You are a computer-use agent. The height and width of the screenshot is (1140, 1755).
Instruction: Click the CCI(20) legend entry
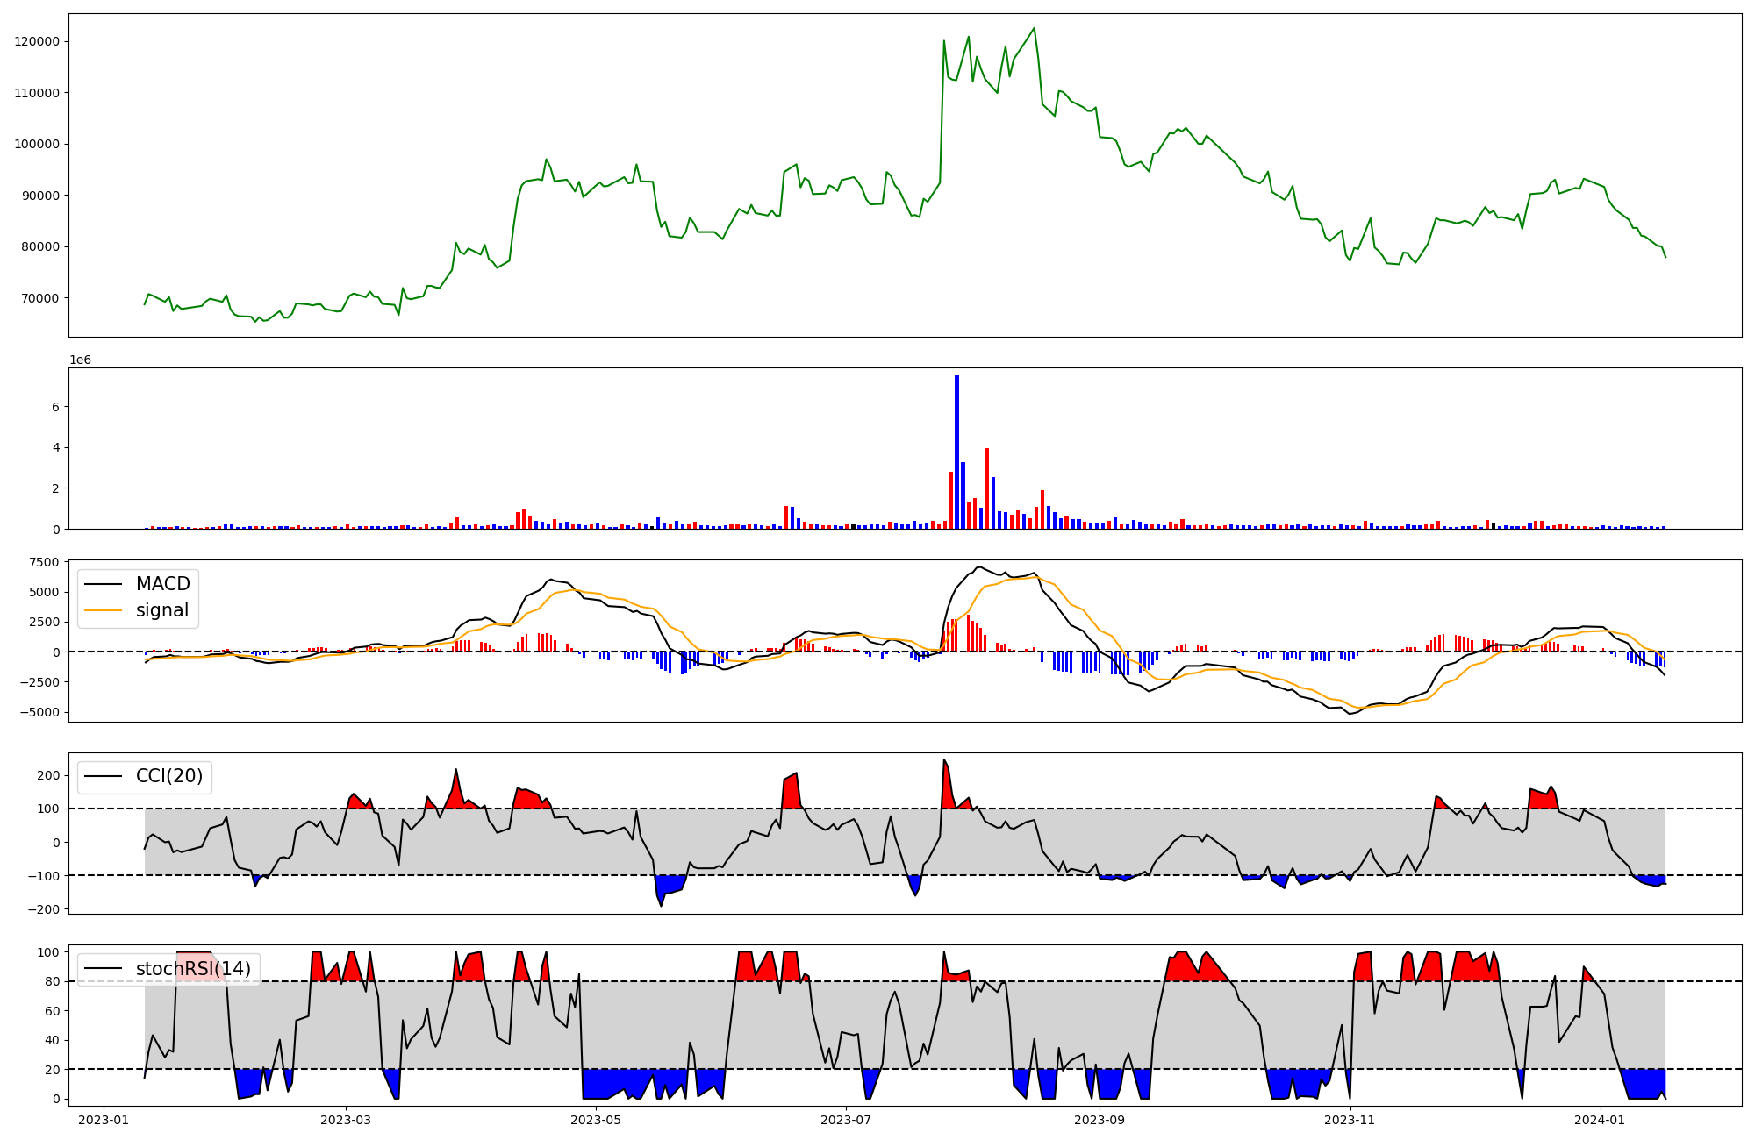tap(168, 776)
